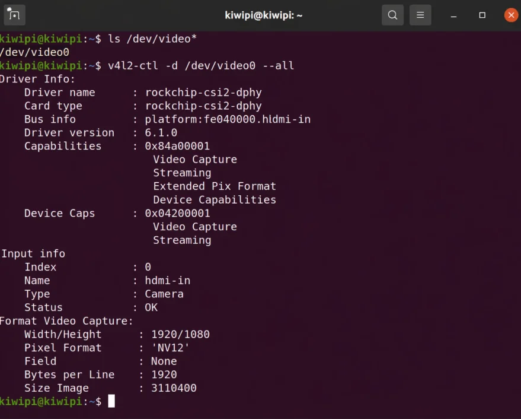Click the /dev/video0 output line

(34, 52)
